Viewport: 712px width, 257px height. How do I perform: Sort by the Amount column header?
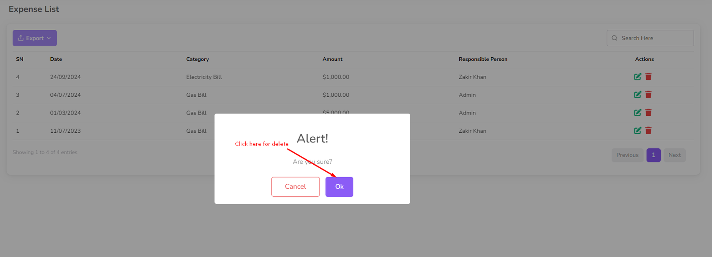tap(332, 59)
